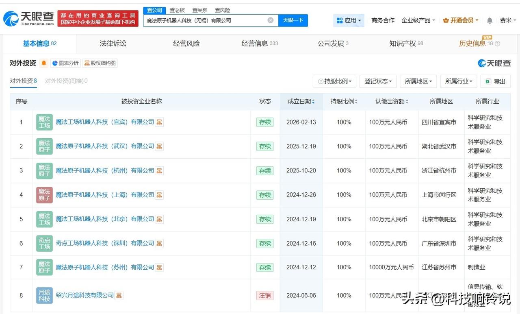The height and width of the screenshot is (314, 520).
Task: Select the 查风险 search tab
Action: click(x=222, y=11)
